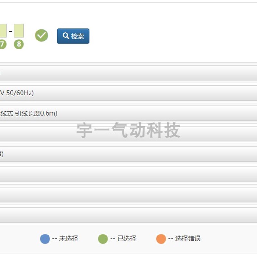This screenshot has width=257, height=257.
Task: Click the magnifier icon inside the 检索 button
Action: pos(66,35)
